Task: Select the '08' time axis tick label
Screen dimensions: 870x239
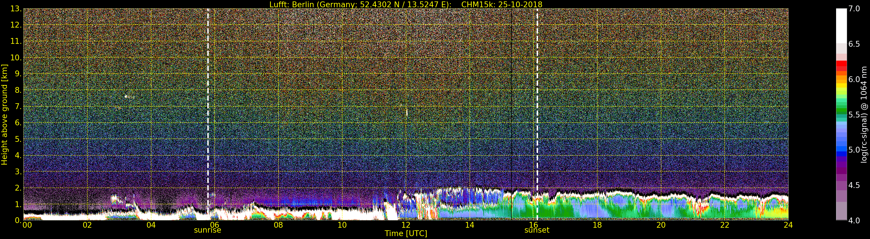Action: pyautogui.click(x=278, y=225)
